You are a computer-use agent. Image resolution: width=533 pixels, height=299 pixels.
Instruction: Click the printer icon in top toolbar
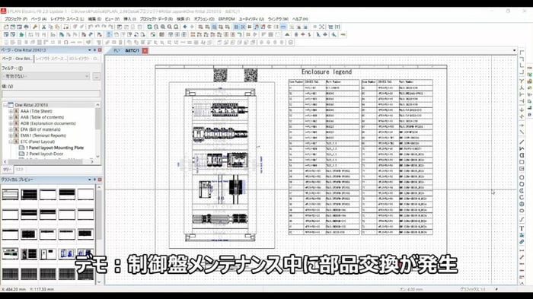(x=26, y=27)
